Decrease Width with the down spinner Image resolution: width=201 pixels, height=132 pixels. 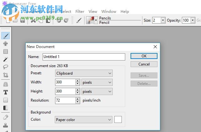(77, 84)
